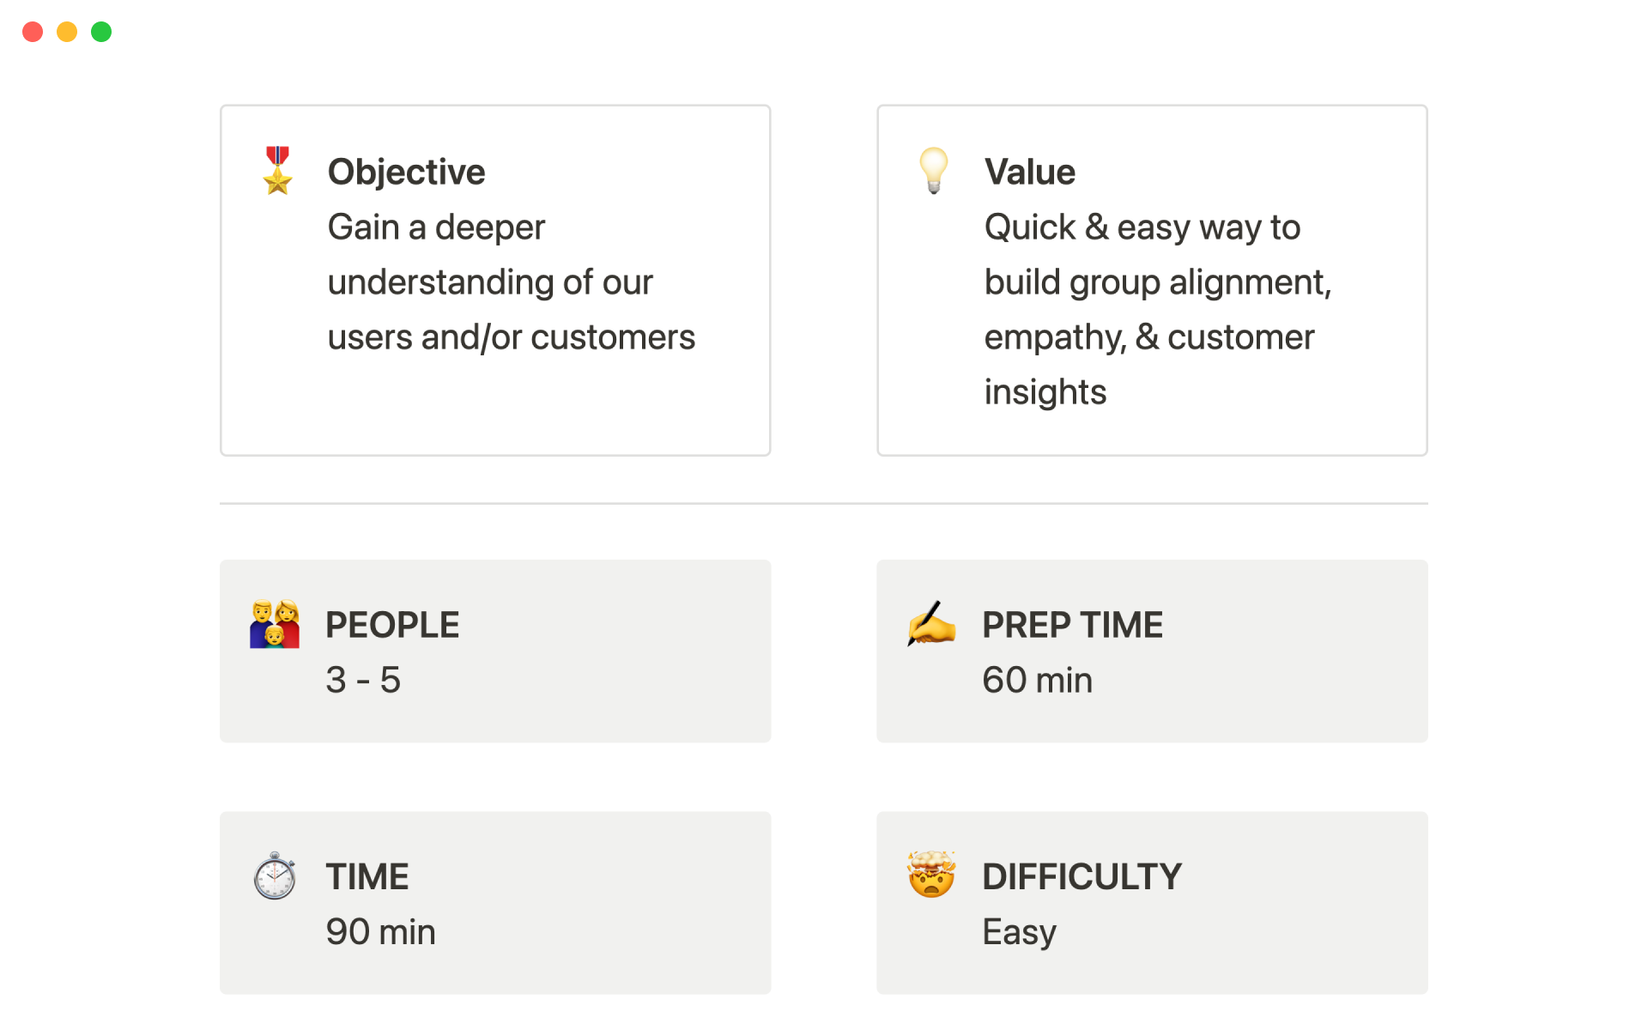
Task: Click the family emoji icon next to PEOPLE
Action: pyautogui.click(x=275, y=624)
